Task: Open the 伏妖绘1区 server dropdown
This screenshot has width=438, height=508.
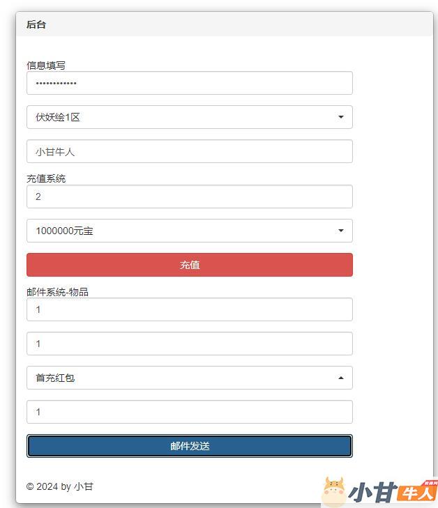Action: click(x=189, y=117)
